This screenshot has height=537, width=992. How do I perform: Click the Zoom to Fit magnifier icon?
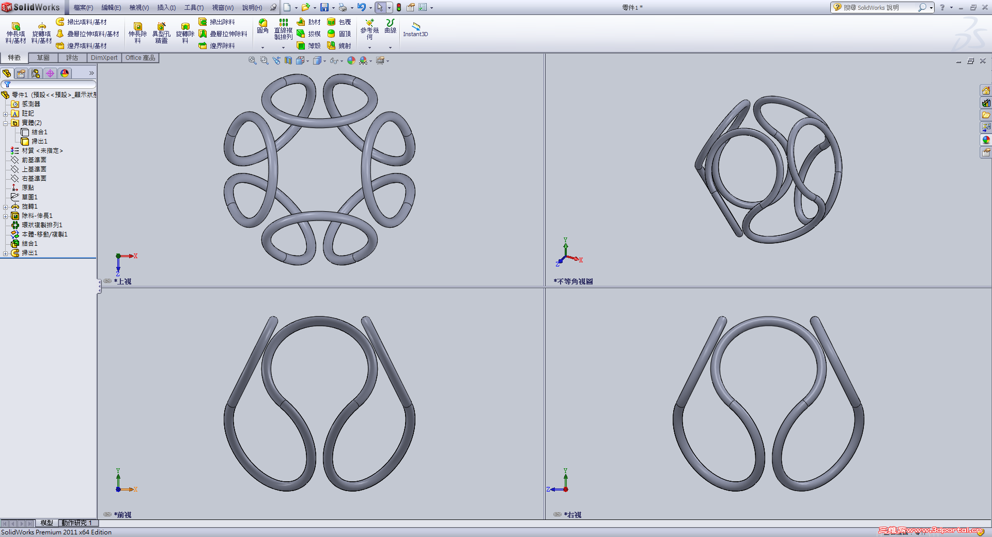click(252, 60)
